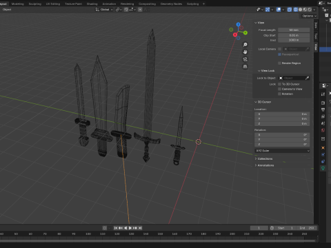
Task: Jump to timeline end frame
Action: 140,228
